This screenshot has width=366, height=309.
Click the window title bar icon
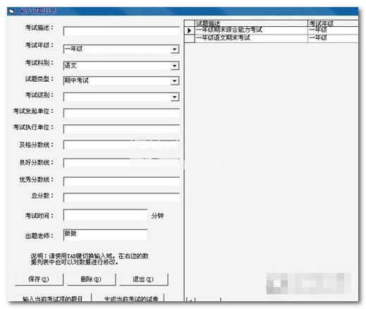click(11, 11)
